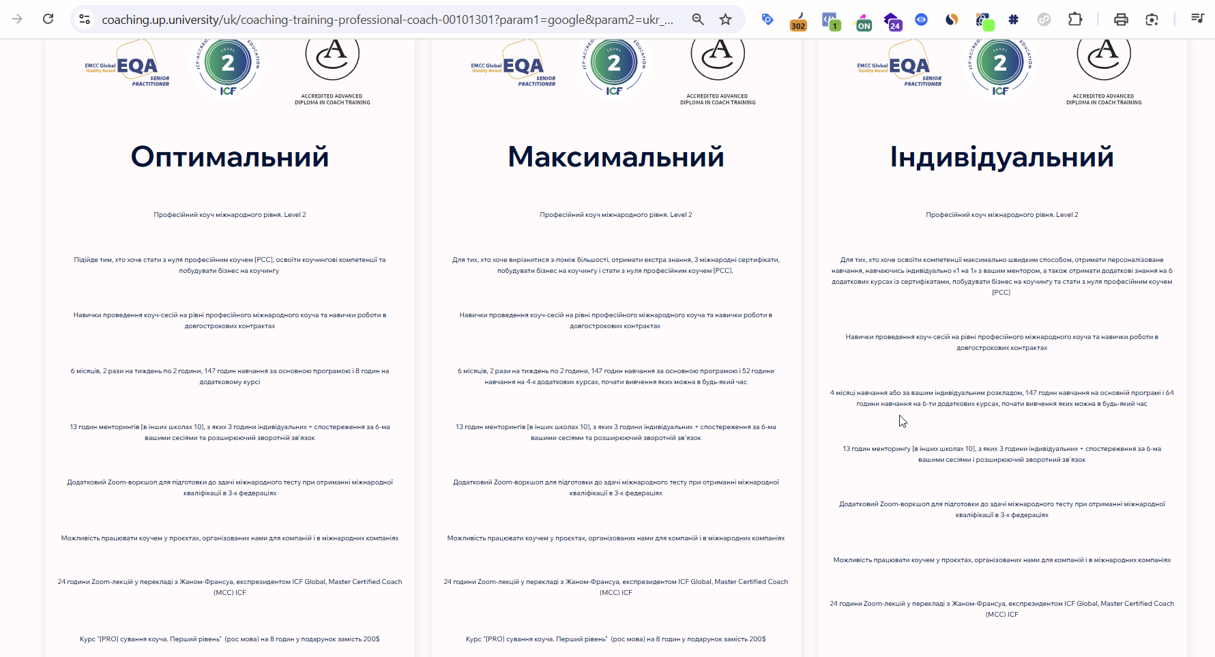The height and width of the screenshot is (657, 1215).
Task: Click 'Можливість працювати коучем' text in Максимальний card
Action: click(616, 538)
